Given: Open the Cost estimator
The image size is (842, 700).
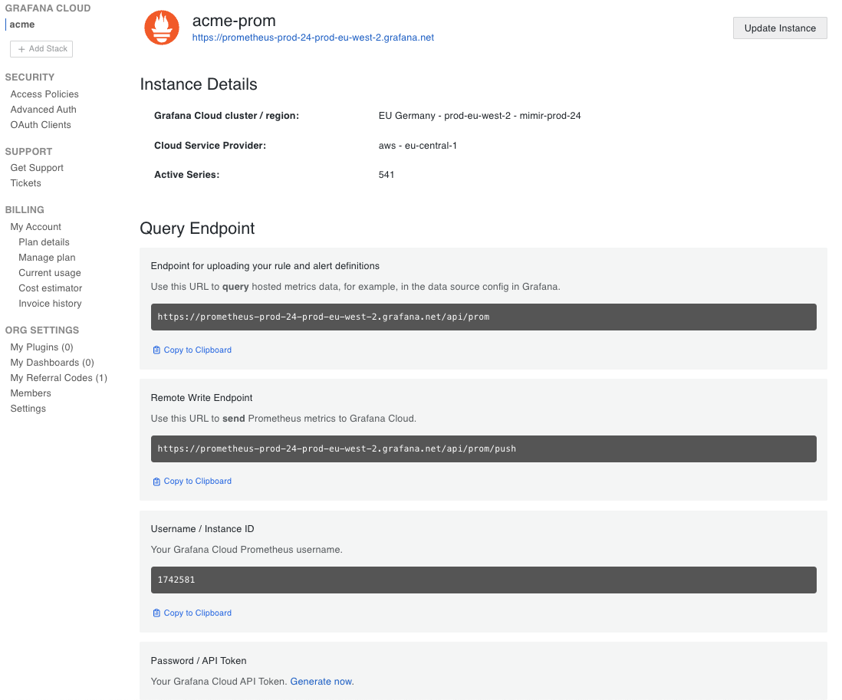Looking at the screenshot, I should [x=50, y=288].
